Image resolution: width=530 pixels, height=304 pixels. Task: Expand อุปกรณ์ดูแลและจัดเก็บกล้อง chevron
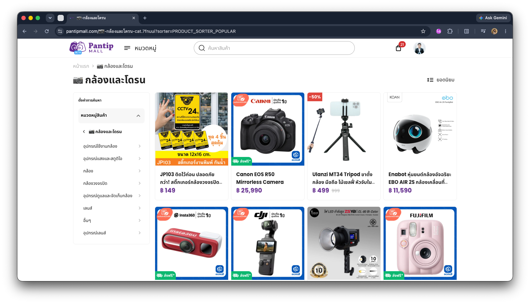tap(140, 196)
